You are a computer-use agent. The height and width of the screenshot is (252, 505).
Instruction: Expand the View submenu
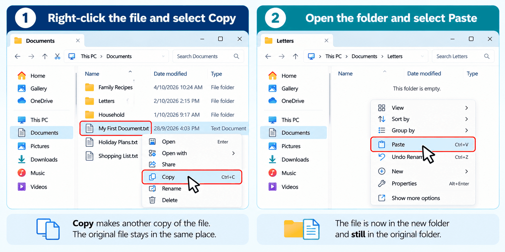423,108
